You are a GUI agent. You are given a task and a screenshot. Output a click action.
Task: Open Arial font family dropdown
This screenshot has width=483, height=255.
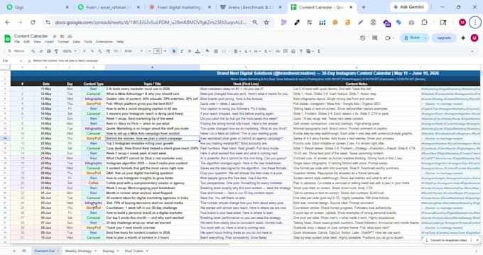click(134, 51)
